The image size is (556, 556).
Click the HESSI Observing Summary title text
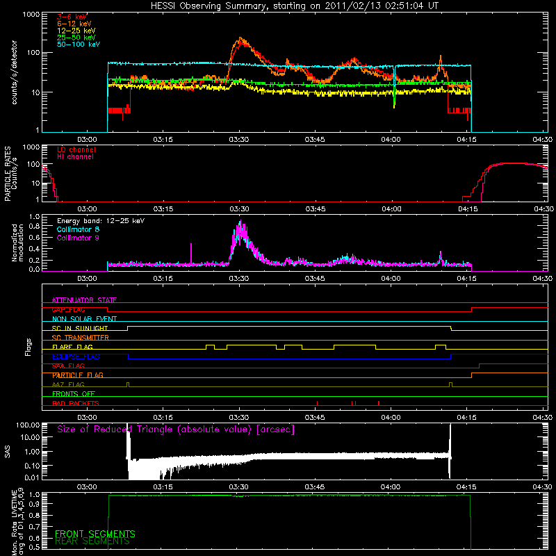(295, 6)
